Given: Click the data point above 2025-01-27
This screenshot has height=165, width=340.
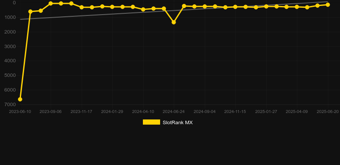Looking at the screenshot, I should [x=266, y=6].
